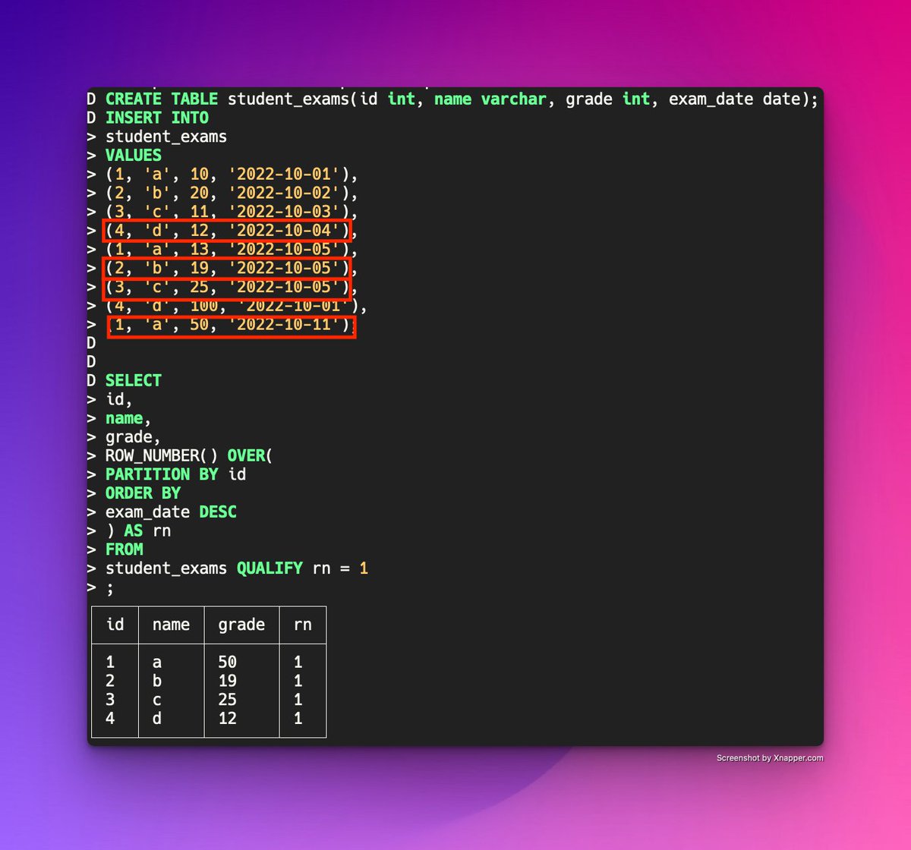Viewport: 911px width, 850px height.
Task: Click id value 3 in results table
Action: 111,699
